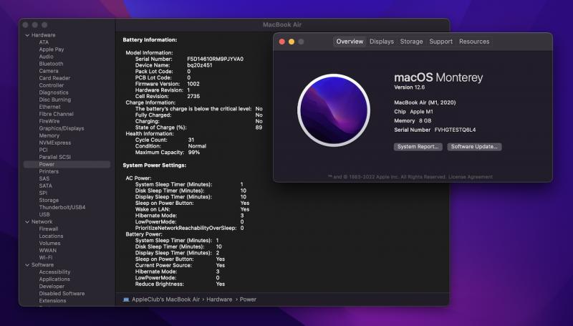Collapse the Hardware section chevron
The image size is (573, 326).
point(27,35)
